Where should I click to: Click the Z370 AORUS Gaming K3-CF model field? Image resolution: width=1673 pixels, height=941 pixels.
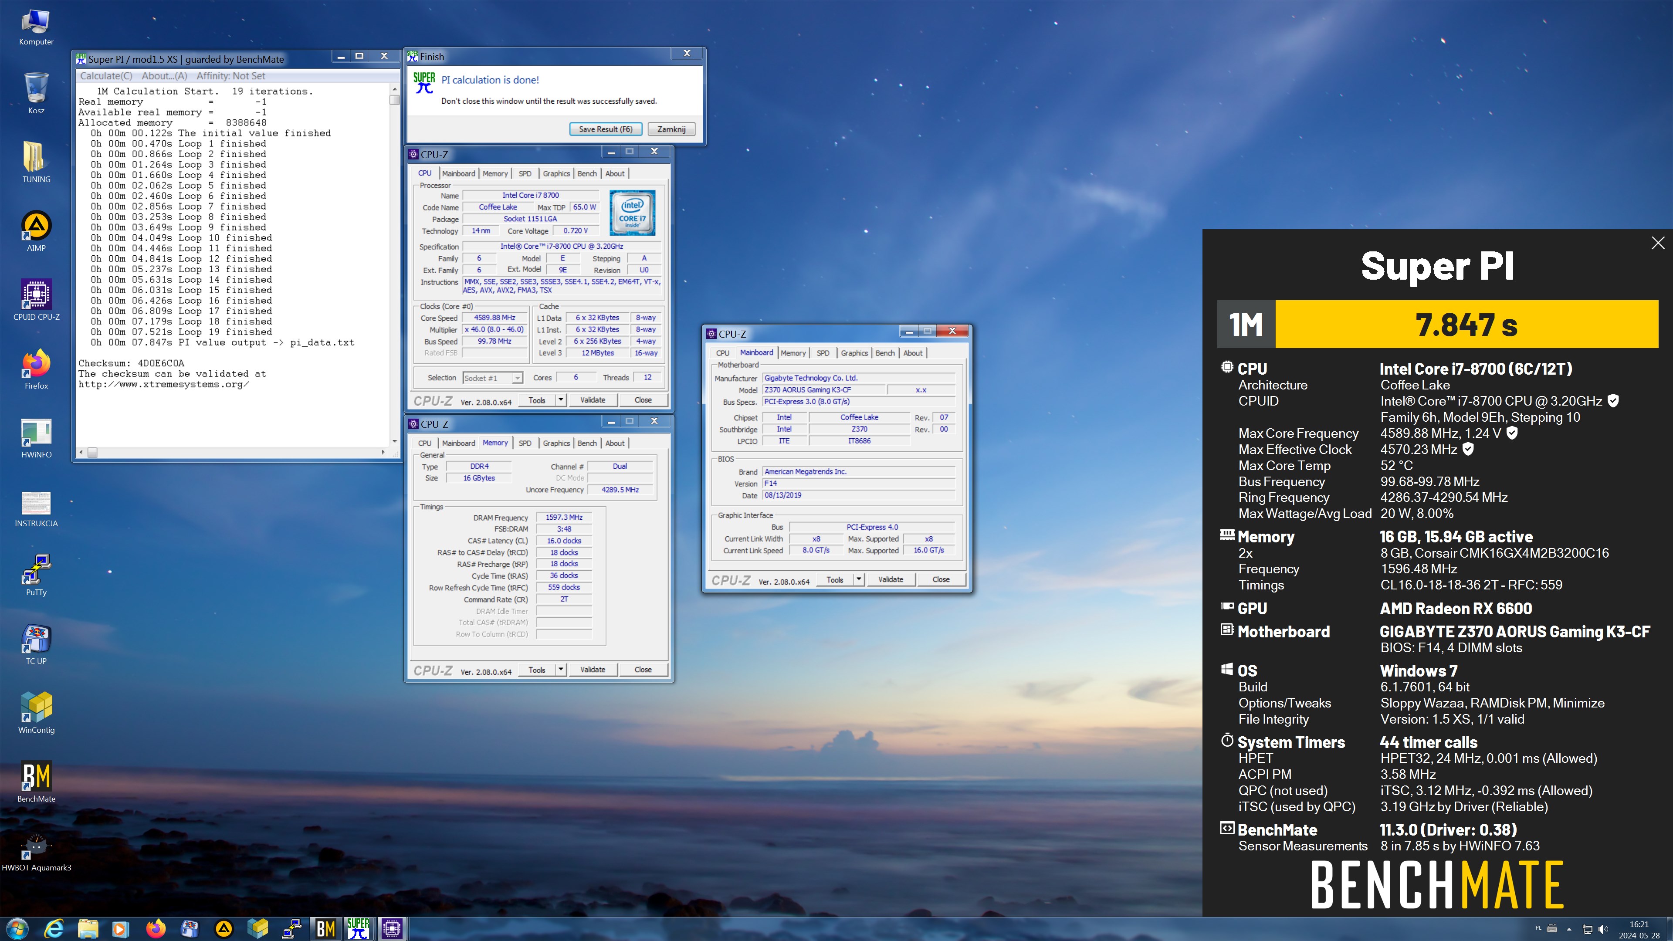823,389
